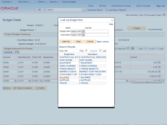Click the download grid to spreadsheet icon
This screenshot has width=167, height=125.
[x=132, y=48]
